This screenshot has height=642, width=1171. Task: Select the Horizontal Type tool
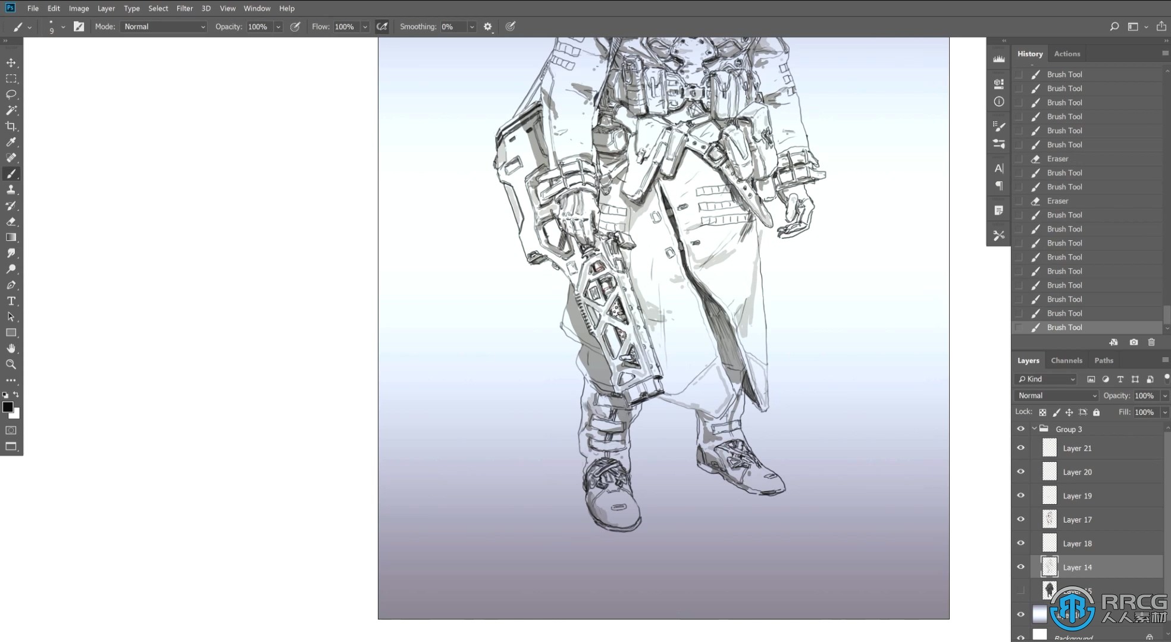[x=11, y=301]
